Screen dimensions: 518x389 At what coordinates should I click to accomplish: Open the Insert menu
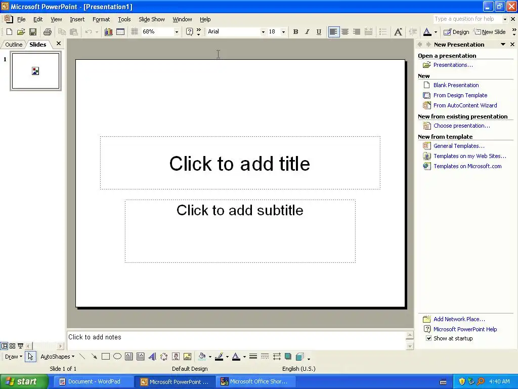tap(77, 19)
